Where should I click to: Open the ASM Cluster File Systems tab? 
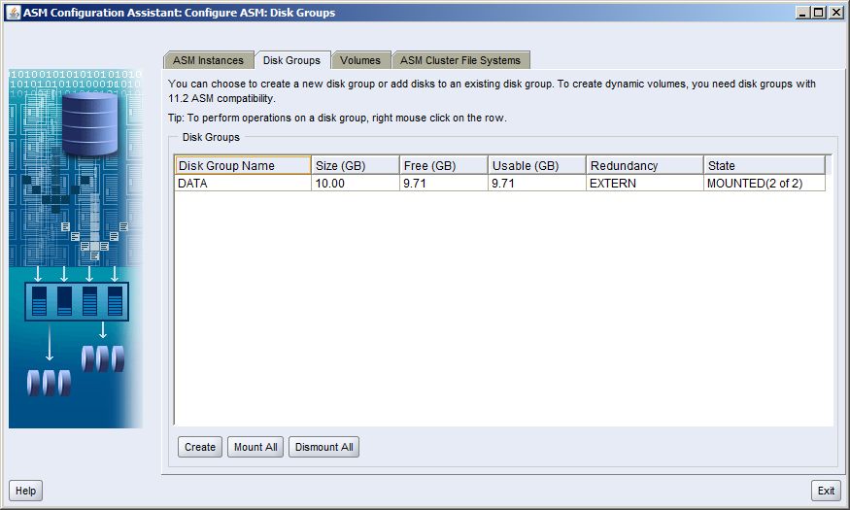point(460,60)
